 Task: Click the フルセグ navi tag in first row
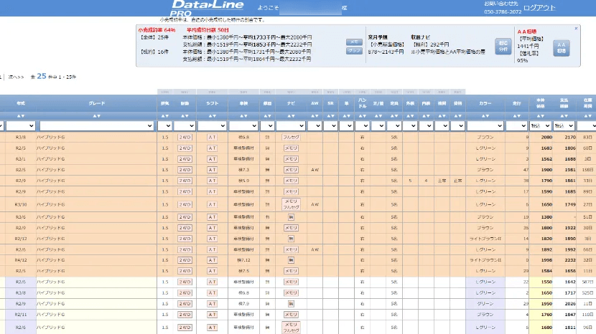tap(291, 136)
